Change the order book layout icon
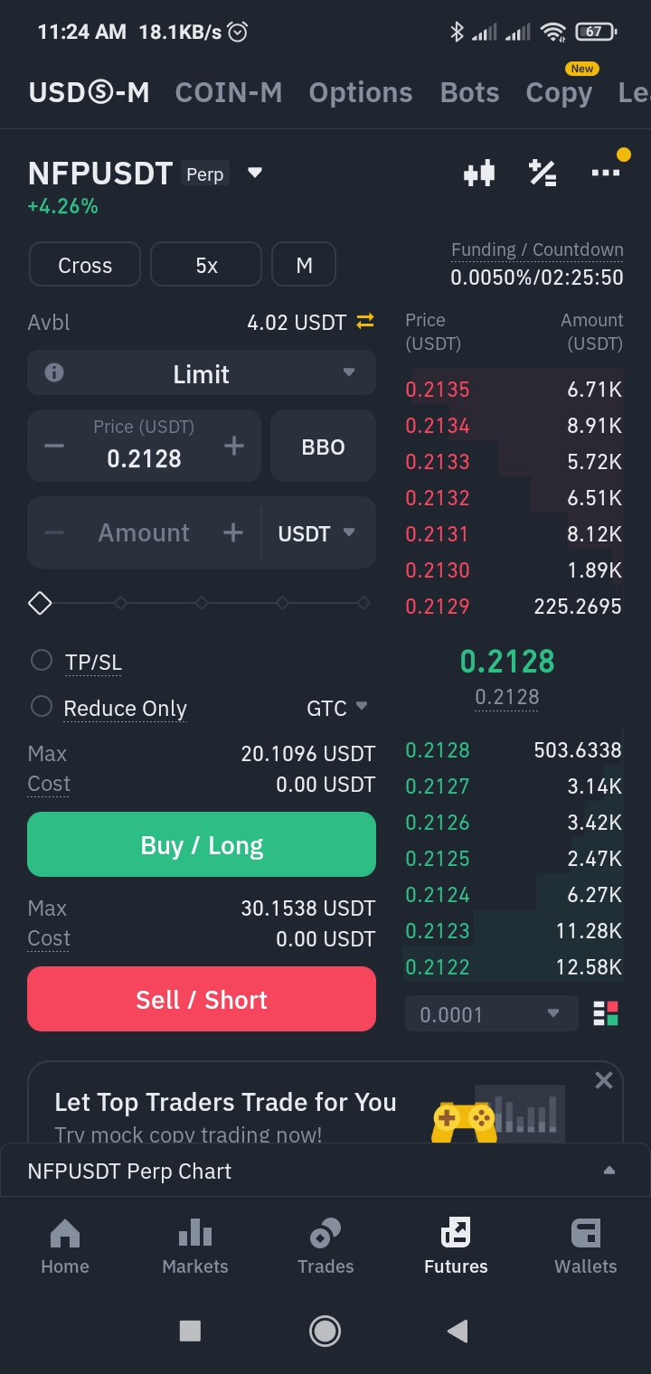This screenshot has height=1374, width=651. coord(606,1014)
